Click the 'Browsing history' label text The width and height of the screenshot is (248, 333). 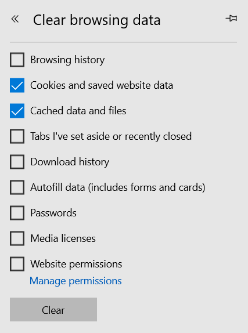coord(67,60)
